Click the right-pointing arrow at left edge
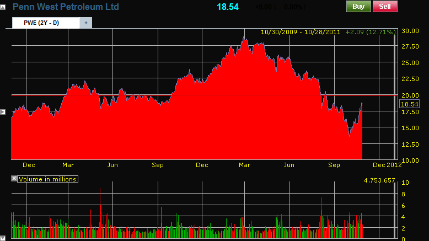This screenshot has height=241, width=429. pyautogui.click(x=3, y=111)
